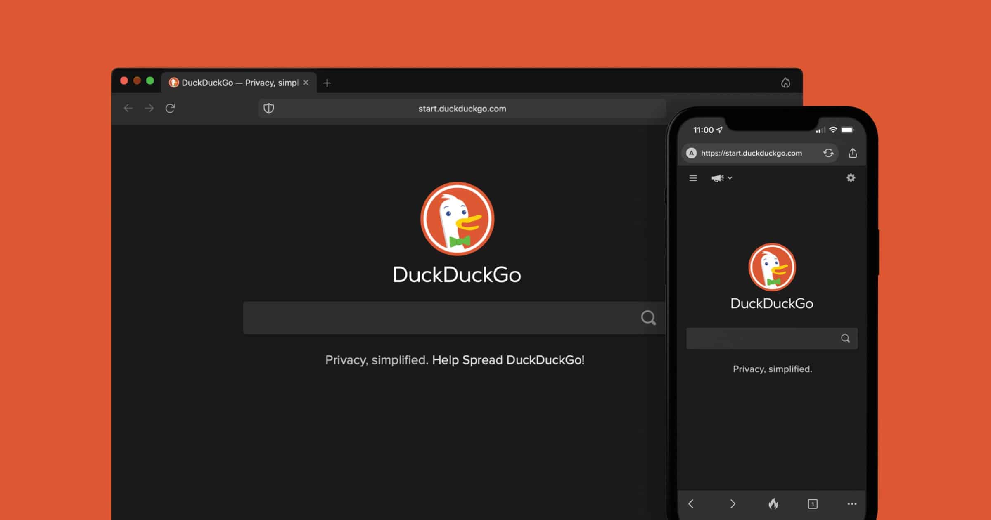Tap the fire icon on phone toolbar

point(773,504)
